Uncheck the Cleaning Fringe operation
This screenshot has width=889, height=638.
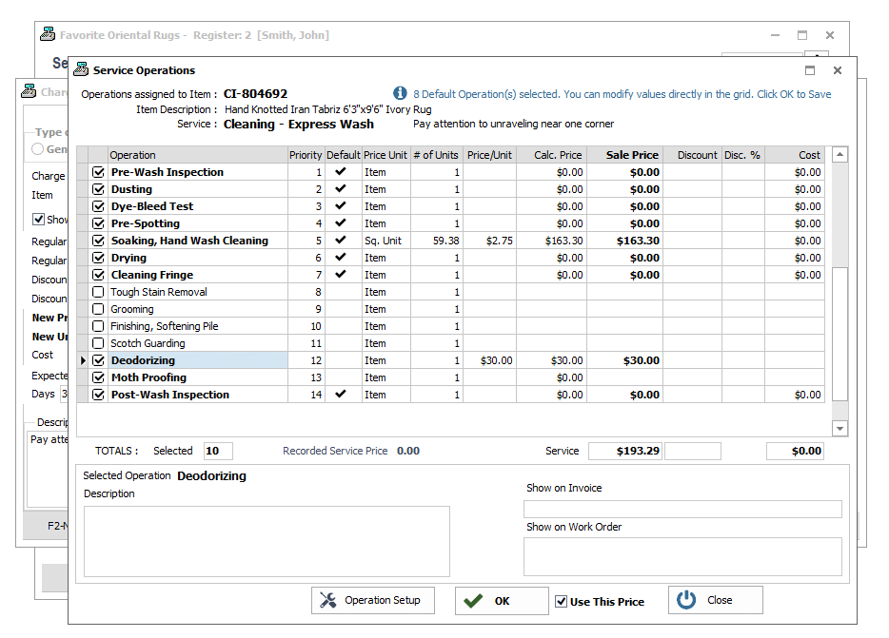click(99, 275)
